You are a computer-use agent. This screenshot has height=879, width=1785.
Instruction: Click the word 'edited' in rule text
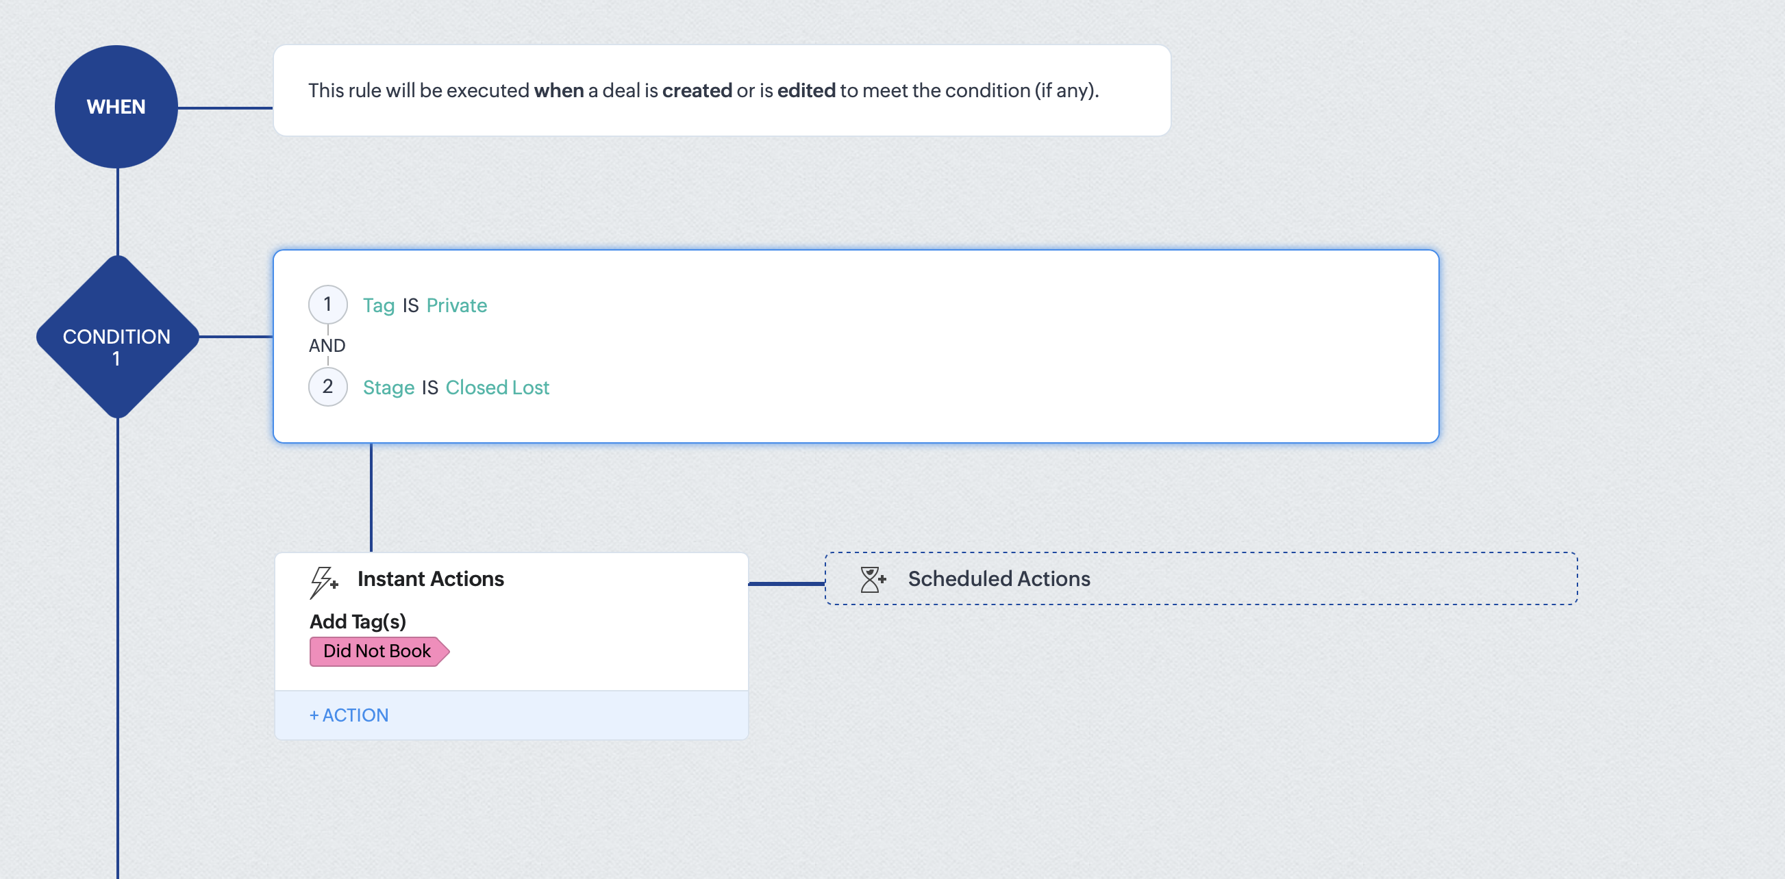coord(806,91)
